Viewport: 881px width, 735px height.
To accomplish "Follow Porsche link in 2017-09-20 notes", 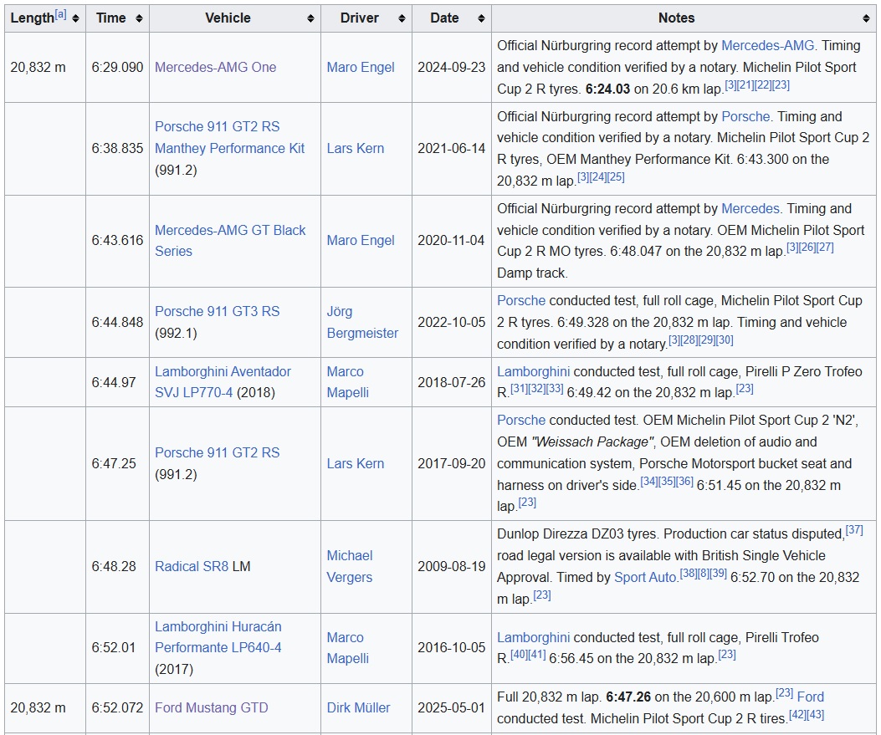I will pyautogui.click(x=521, y=420).
